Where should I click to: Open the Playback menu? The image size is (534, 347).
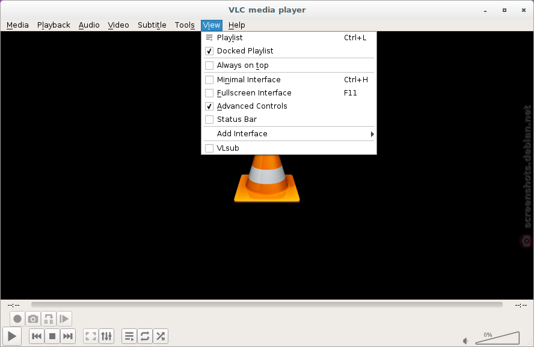(x=54, y=25)
